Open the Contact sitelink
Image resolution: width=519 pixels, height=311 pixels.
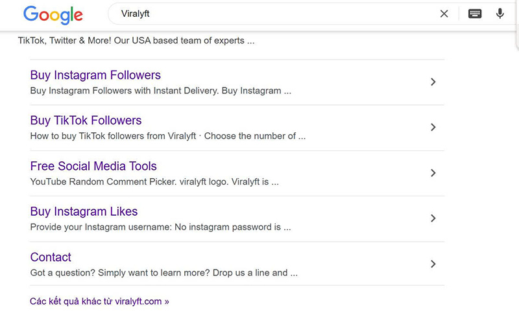pyautogui.click(x=51, y=257)
